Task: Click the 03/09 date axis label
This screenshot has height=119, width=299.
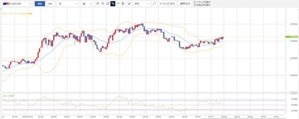Action: (80, 117)
